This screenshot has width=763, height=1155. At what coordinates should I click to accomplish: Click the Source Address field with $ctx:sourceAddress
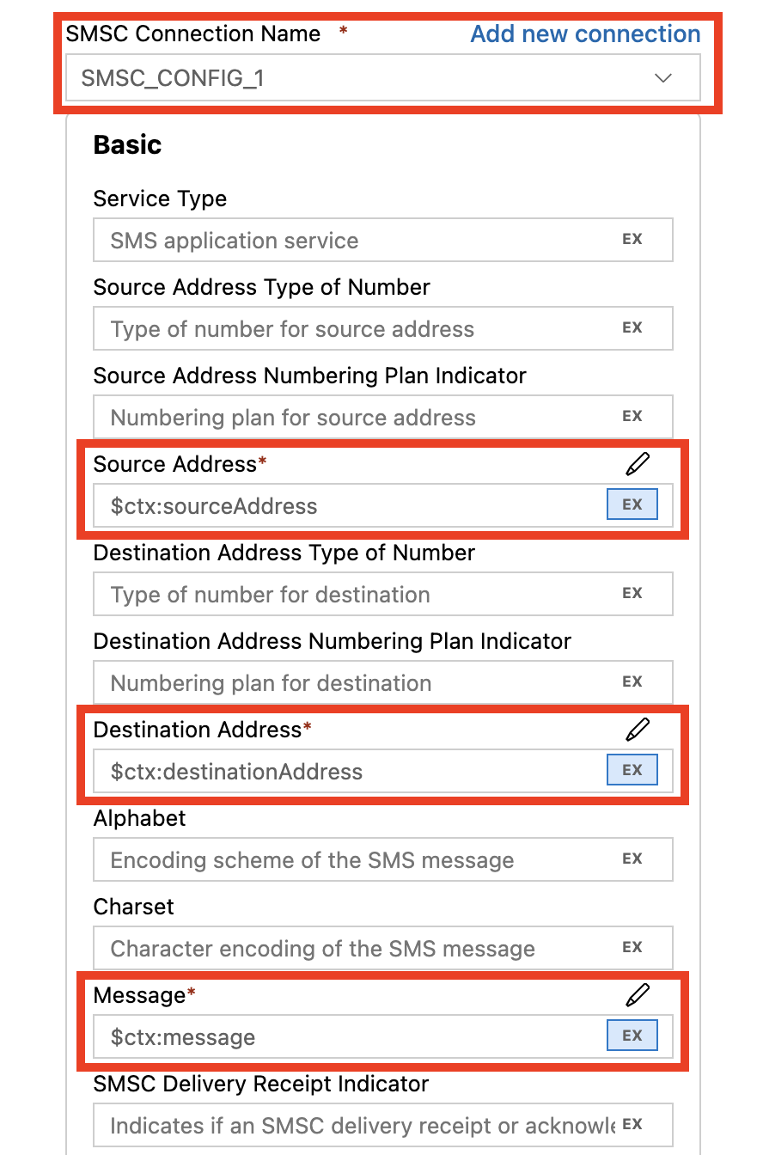tap(383, 505)
